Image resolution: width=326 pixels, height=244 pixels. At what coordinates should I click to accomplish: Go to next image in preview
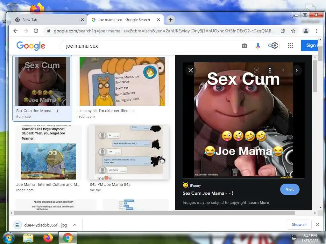[x=297, y=70]
